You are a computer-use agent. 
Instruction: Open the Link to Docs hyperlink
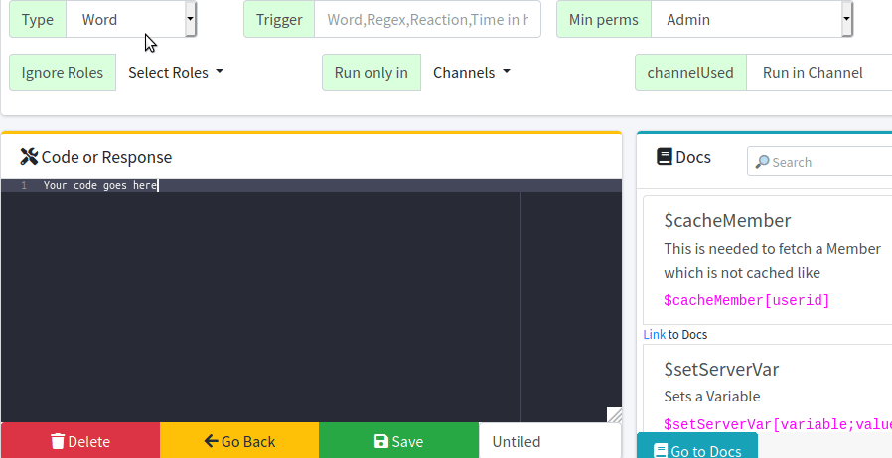(655, 334)
